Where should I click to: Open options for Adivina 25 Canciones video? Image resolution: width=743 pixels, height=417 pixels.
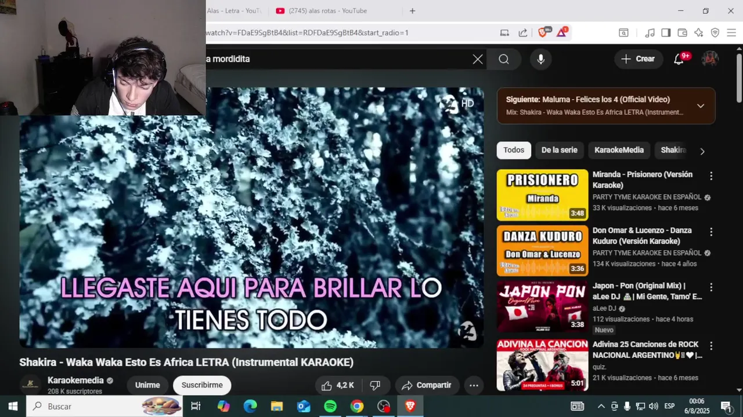[x=711, y=346]
